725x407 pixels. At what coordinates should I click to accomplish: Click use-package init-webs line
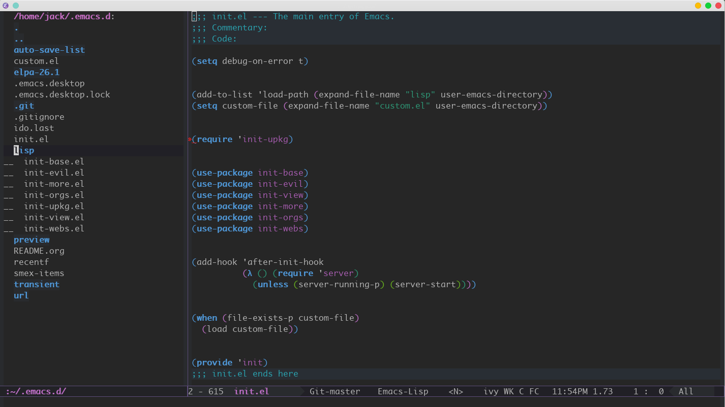pos(250,228)
